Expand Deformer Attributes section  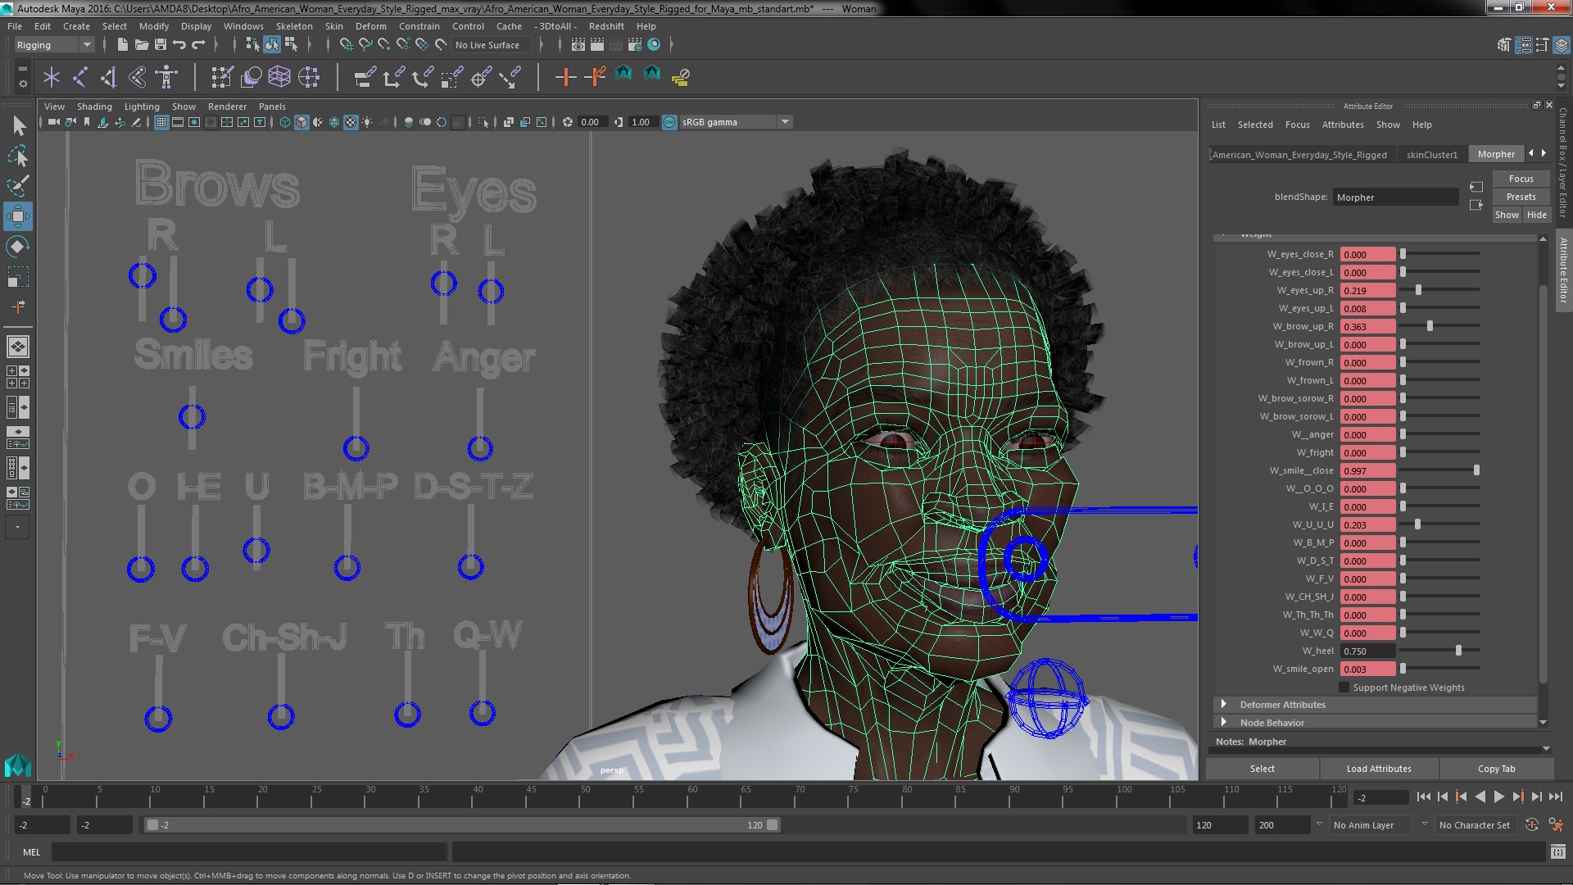1224,704
